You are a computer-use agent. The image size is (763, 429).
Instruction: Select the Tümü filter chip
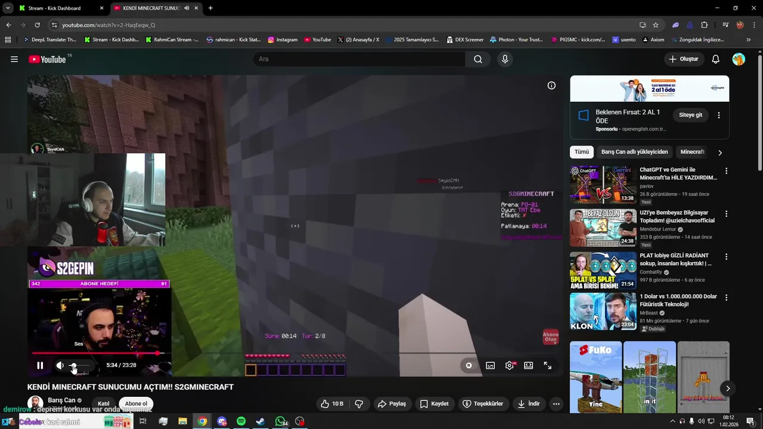tap(581, 152)
